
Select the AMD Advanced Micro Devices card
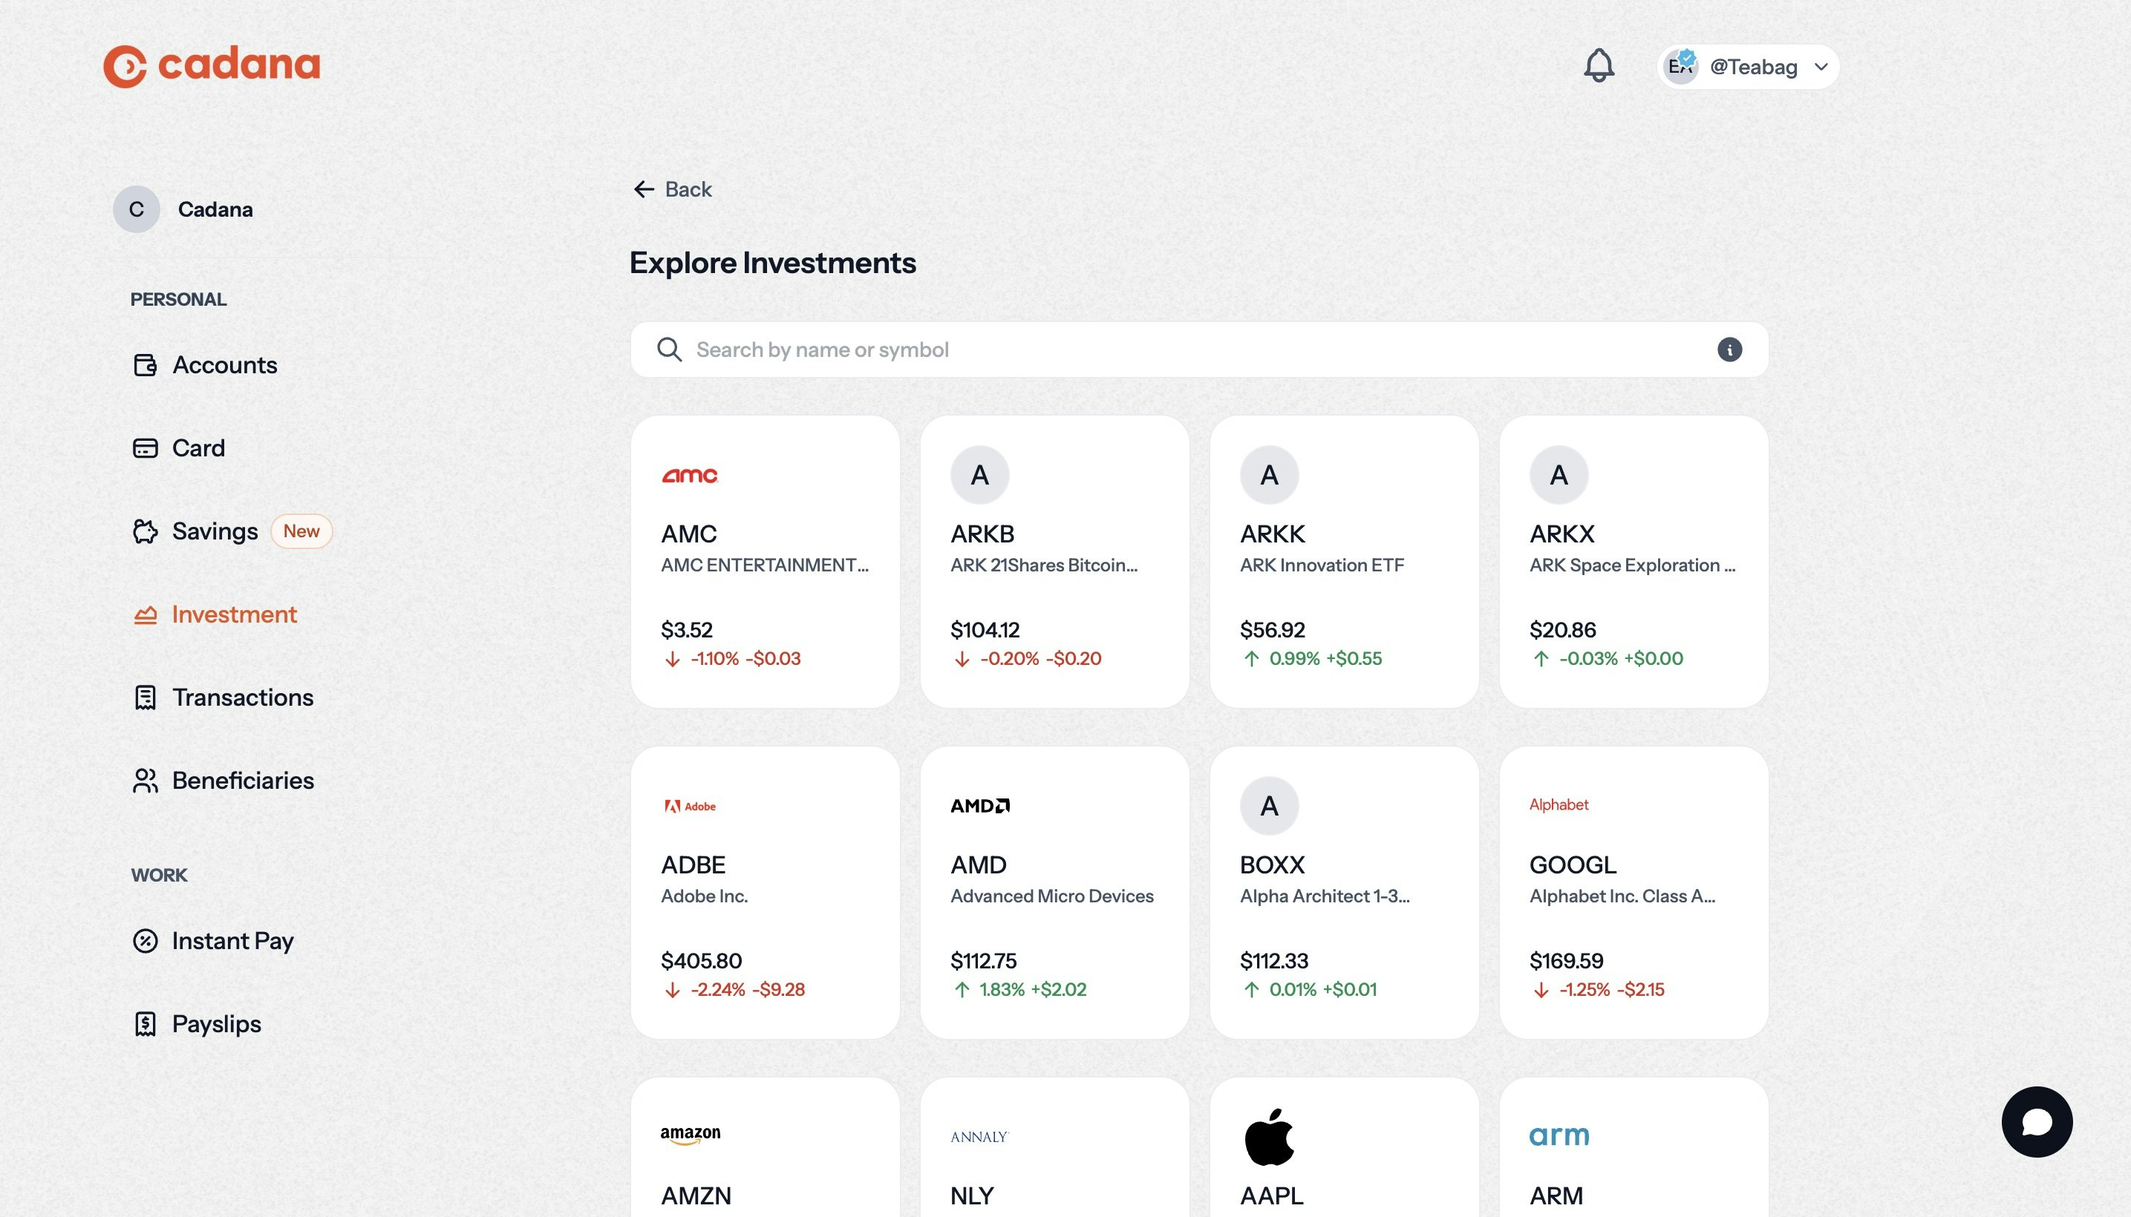pyautogui.click(x=1054, y=893)
